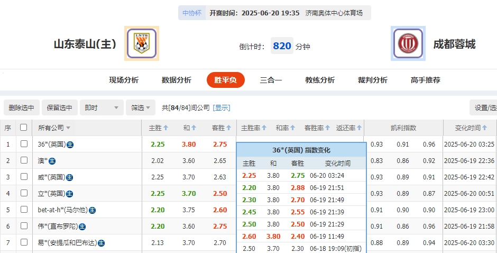Open the 即时 dropdown
The height and width of the screenshot is (253, 497).
(102, 107)
